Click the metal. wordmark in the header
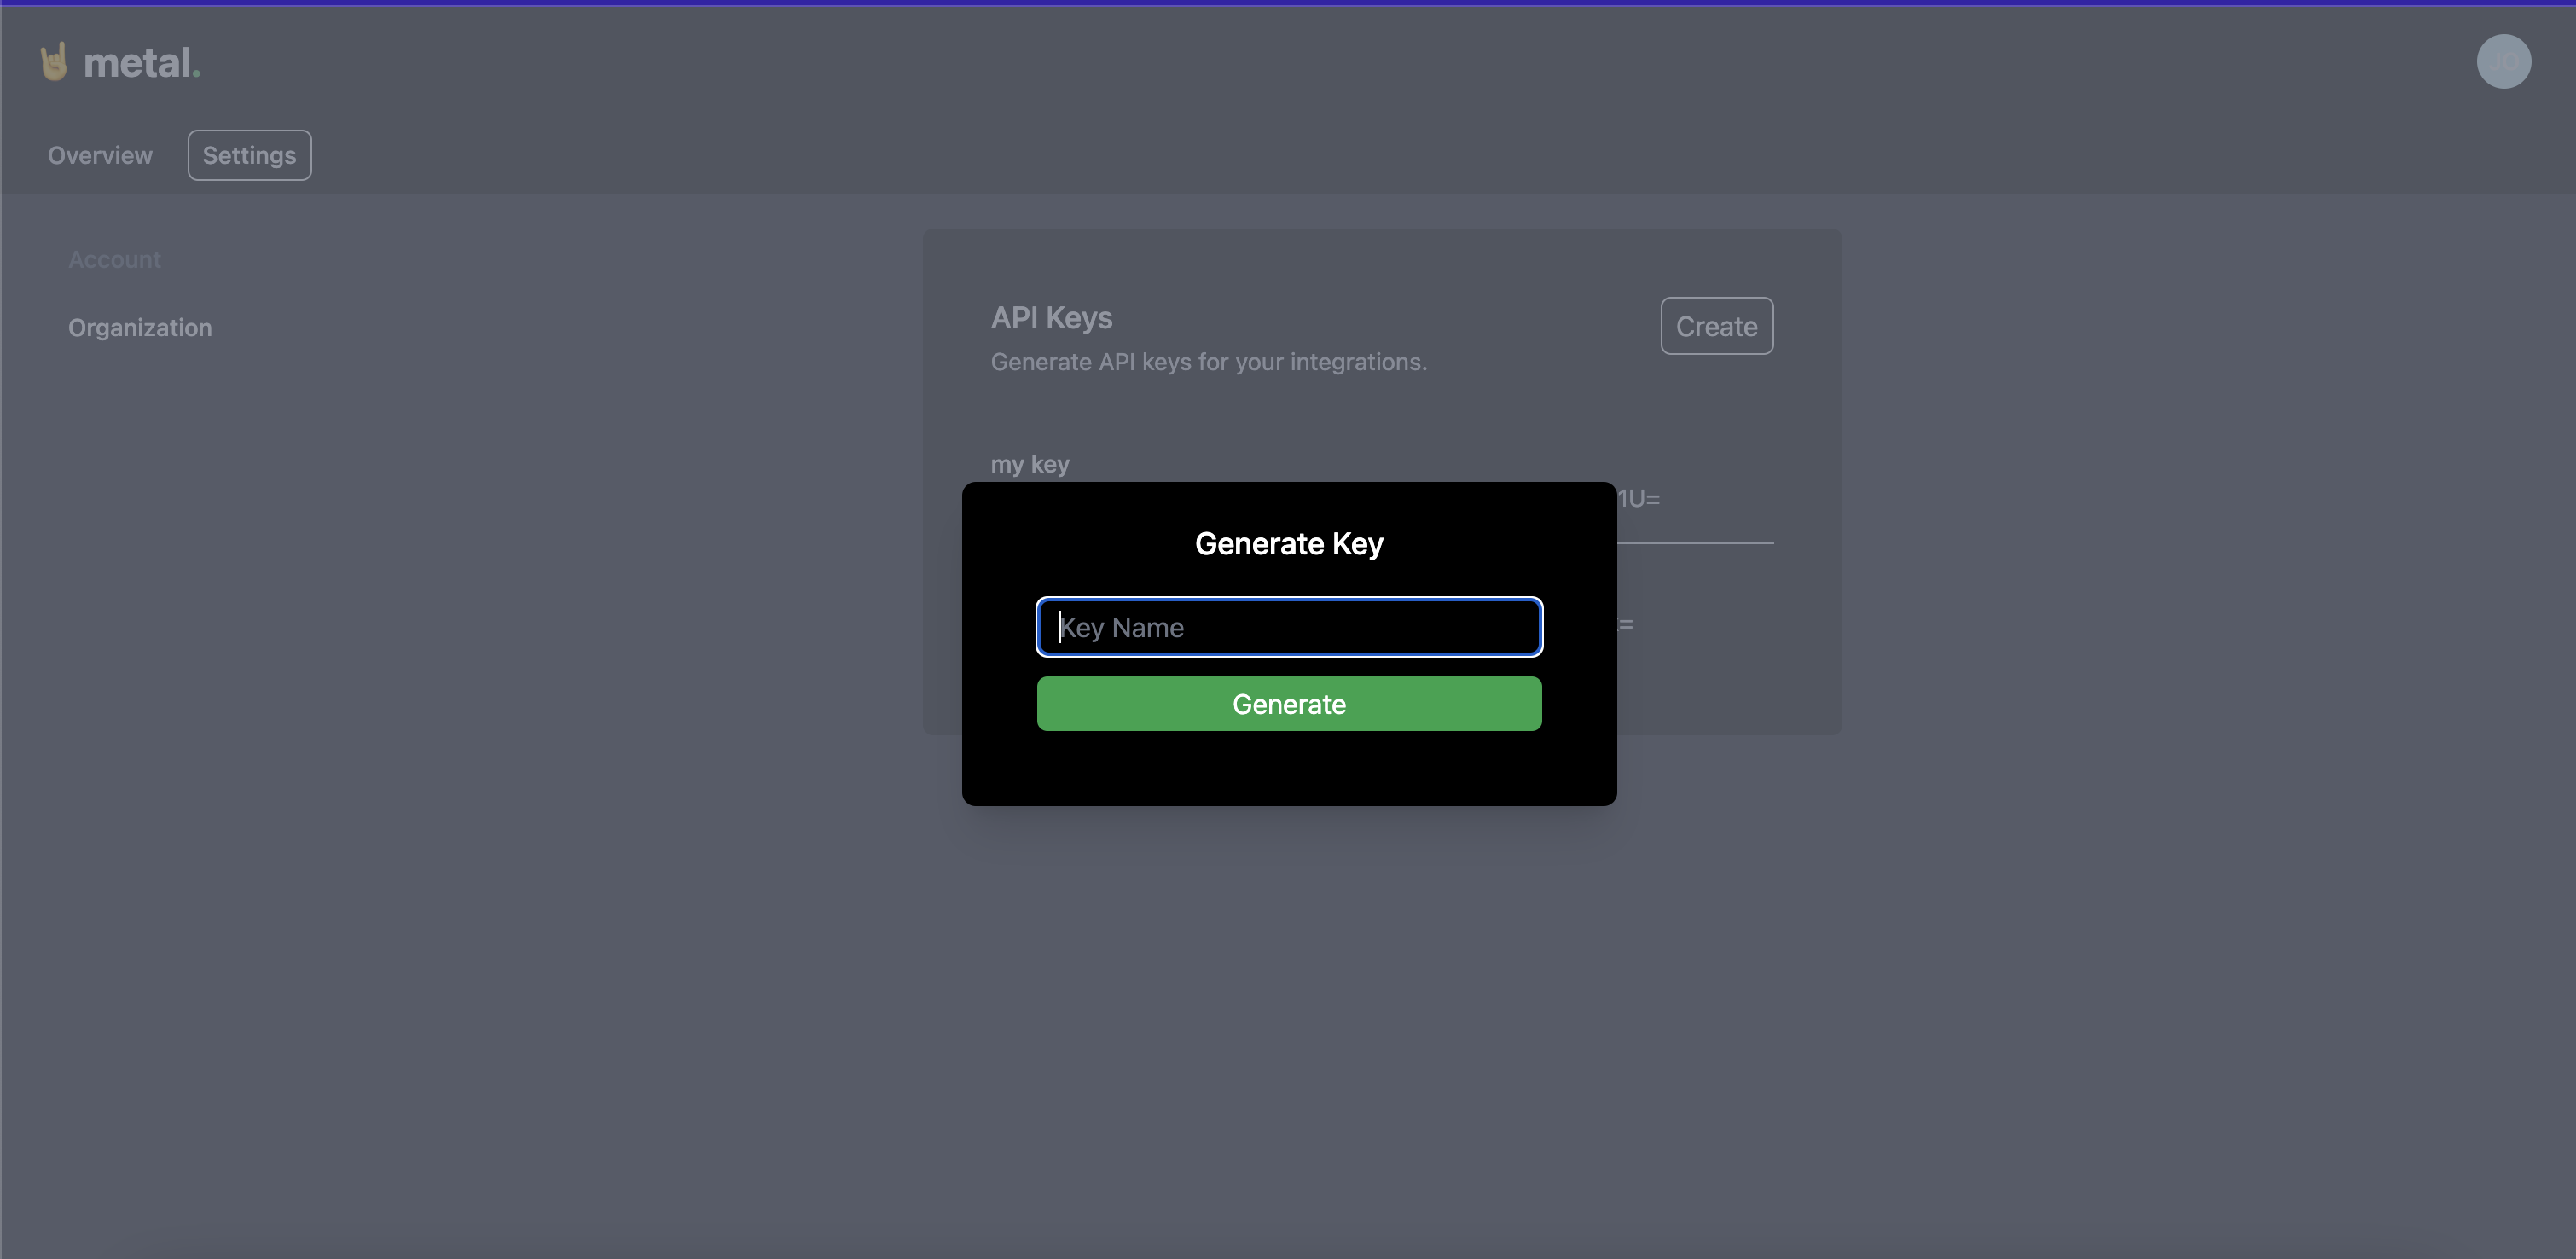The width and height of the screenshot is (2576, 1259). point(140,61)
